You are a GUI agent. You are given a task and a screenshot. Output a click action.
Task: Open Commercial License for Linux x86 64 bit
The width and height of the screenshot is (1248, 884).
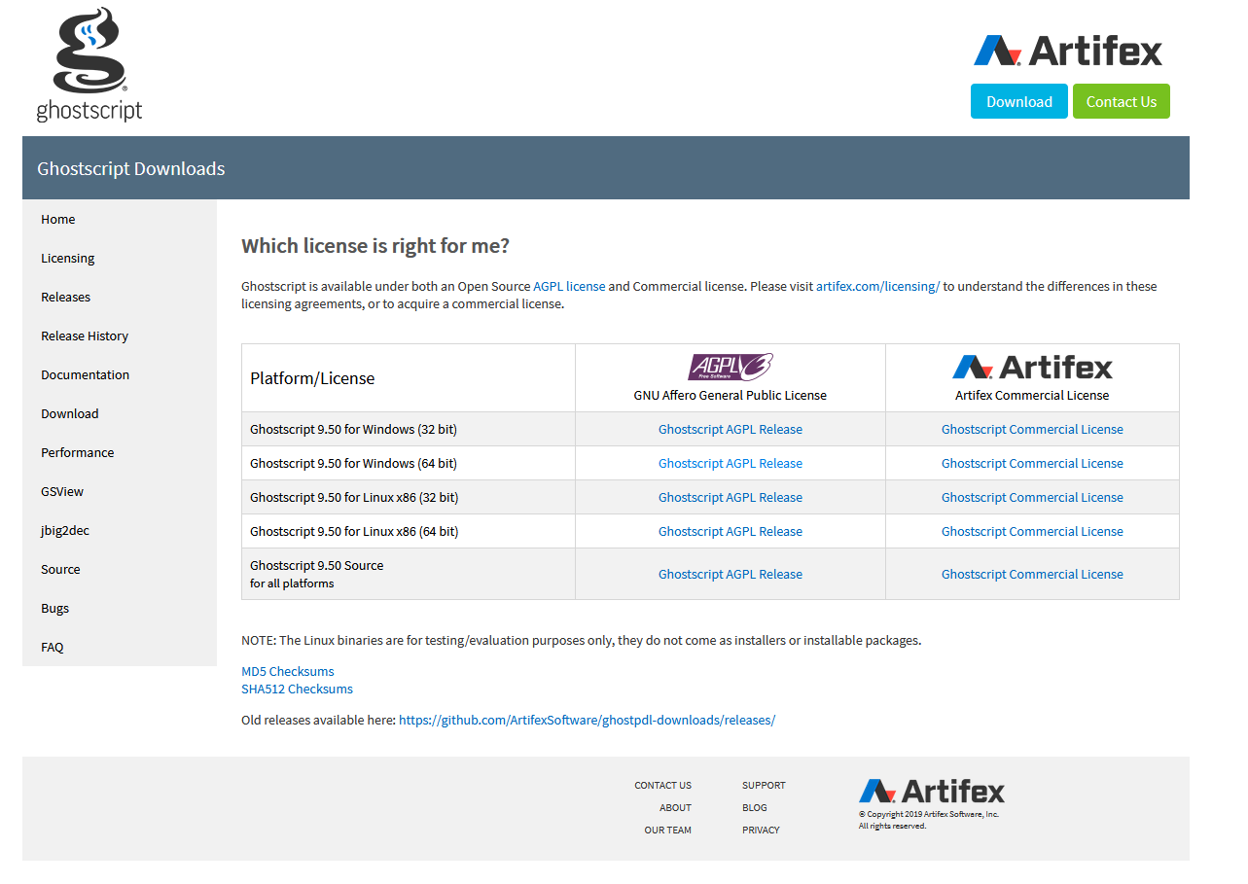pos(1032,531)
